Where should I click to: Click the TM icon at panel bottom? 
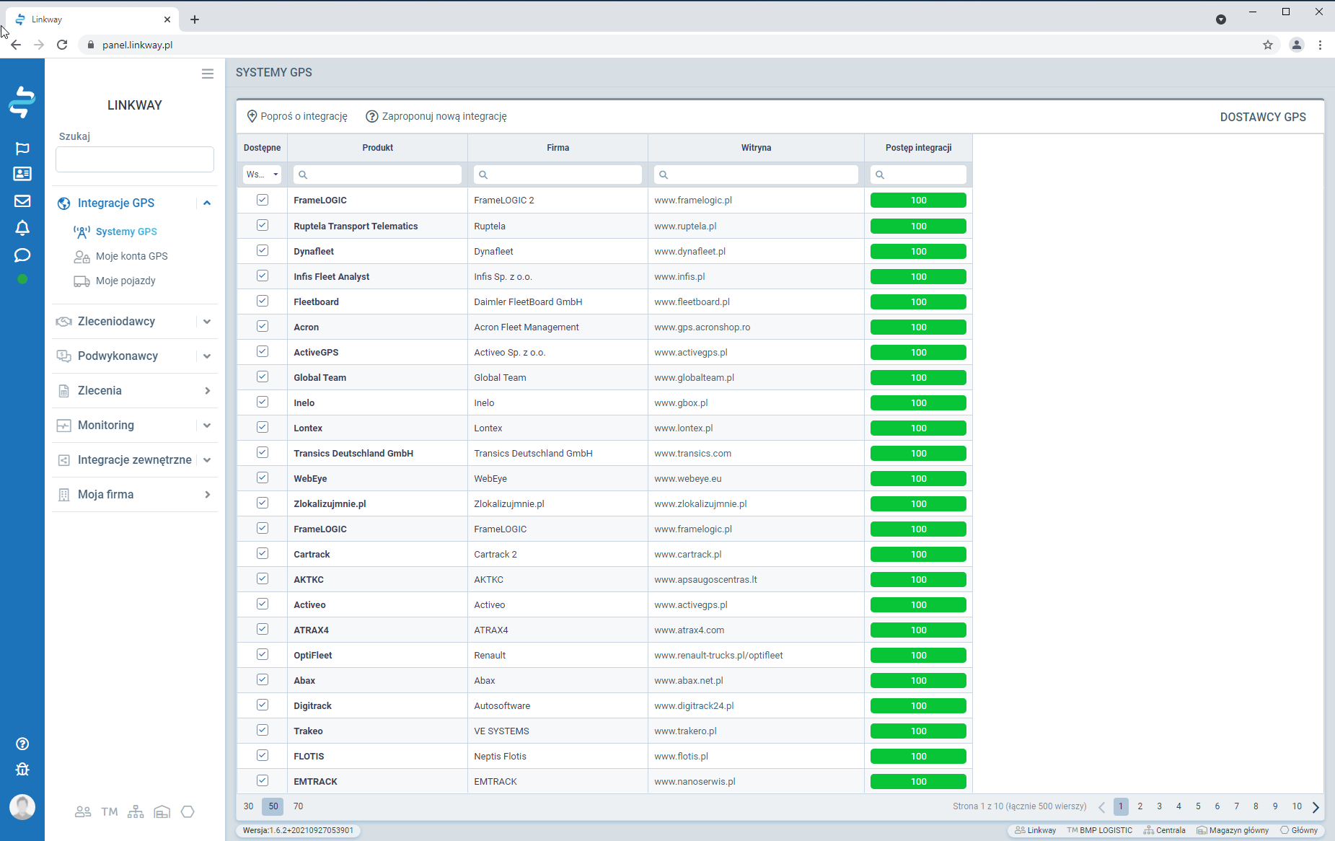click(x=110, y=812)
